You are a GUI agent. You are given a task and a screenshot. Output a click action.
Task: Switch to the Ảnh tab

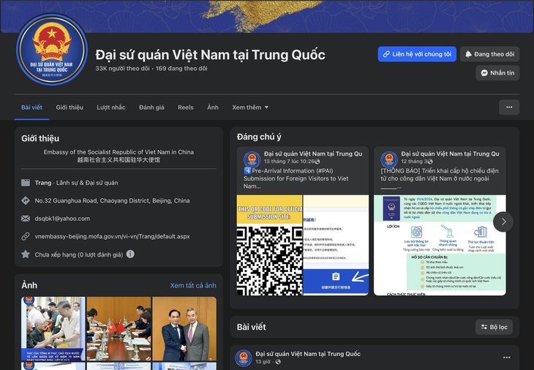pos(213,107)
